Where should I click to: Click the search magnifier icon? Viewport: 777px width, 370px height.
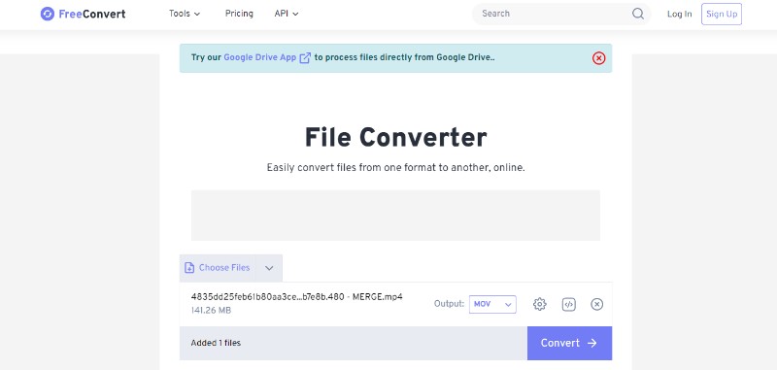(638, 14)
